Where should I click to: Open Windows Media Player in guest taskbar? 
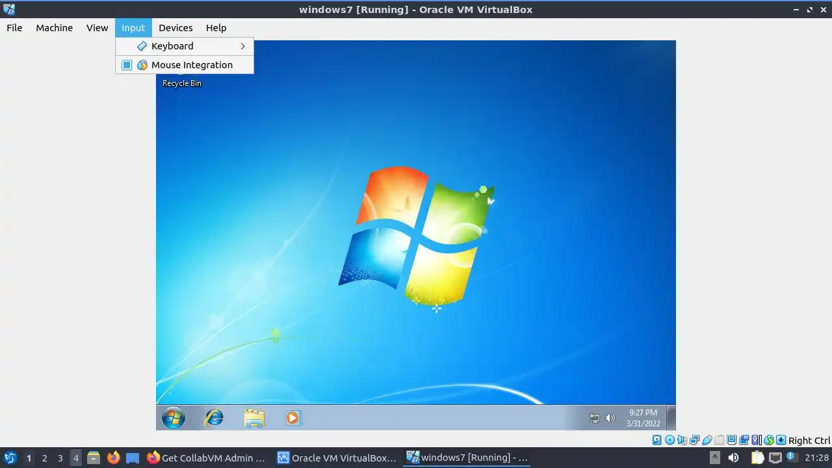click(292, 418)
